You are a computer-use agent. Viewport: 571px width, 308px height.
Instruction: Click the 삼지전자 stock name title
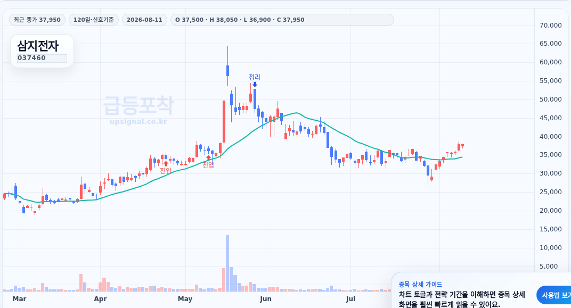tap(38, 46)
